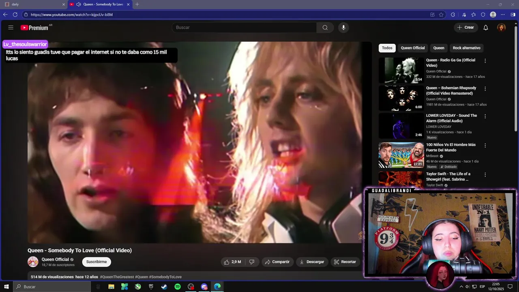Image resolution: width=519 pixels, height=292 pixels.
Task: Toggle the Edge sidebar panel icon
Action: (513, 15)
